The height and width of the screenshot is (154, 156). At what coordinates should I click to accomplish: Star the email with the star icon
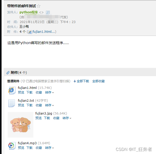click(38, 6)
